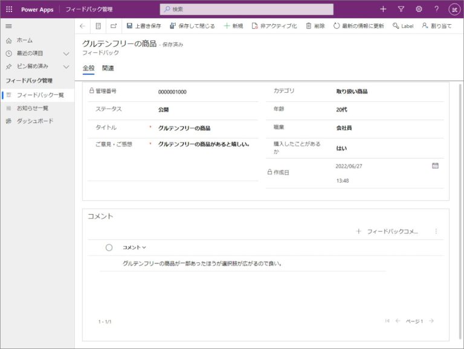Click the plus icon in header
Screen dimensions: 464x349
[x=383, y=9]
